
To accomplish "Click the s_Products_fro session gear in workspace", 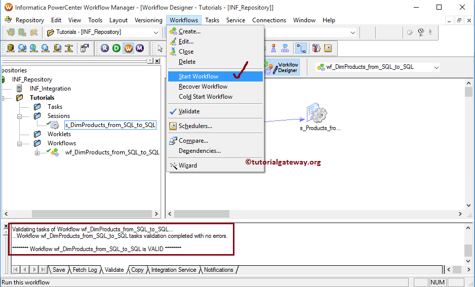I will pyautogui.click(x=316, y=113).
